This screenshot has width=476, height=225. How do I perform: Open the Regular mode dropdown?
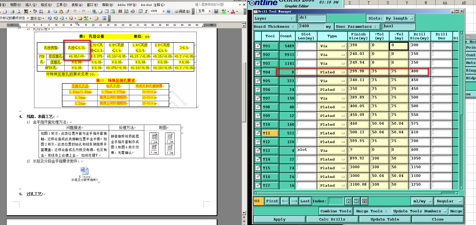click(x=449, y=201)
